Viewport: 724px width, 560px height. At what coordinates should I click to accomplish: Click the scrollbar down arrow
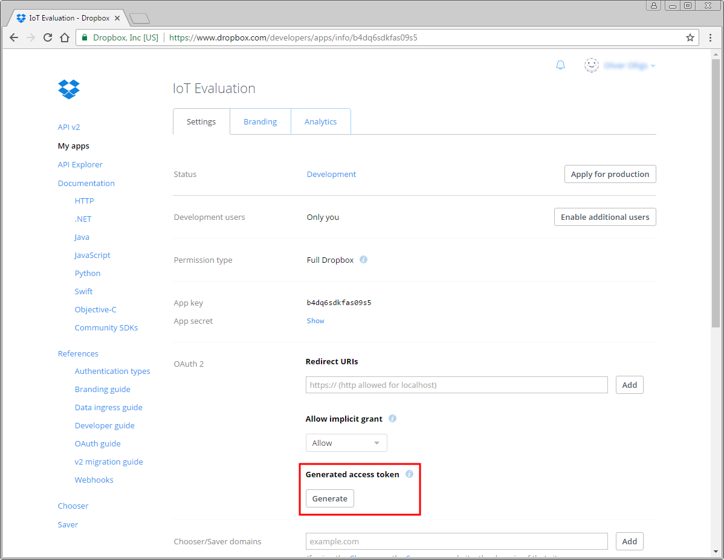pyautogui.click(x=716, y=552)
